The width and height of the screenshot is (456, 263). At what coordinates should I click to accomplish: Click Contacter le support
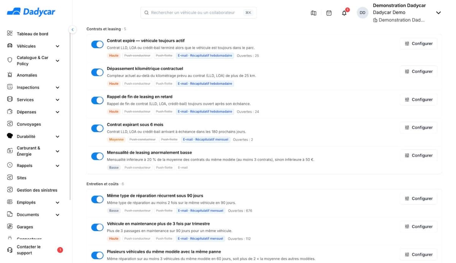(28, 250)
